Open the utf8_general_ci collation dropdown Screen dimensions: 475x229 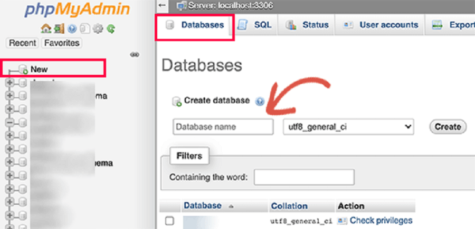[348, 127]
